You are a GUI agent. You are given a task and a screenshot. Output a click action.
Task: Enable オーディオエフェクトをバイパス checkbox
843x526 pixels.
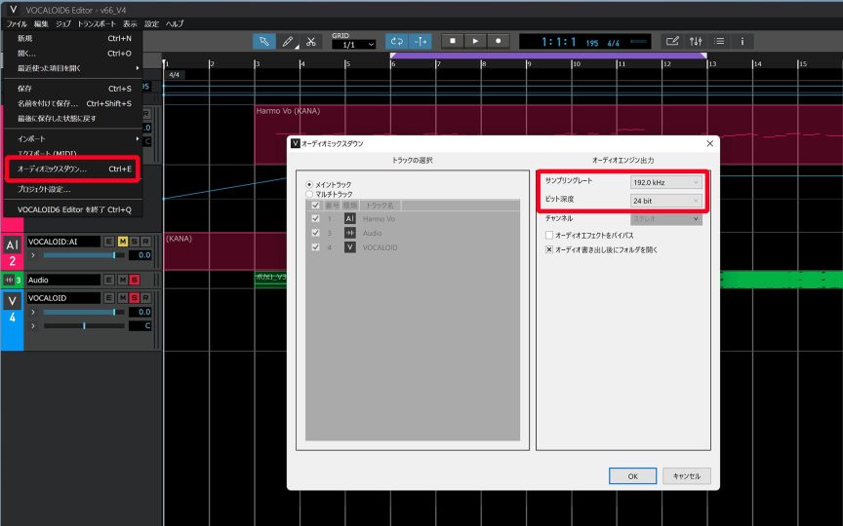[x=549, y=235]
